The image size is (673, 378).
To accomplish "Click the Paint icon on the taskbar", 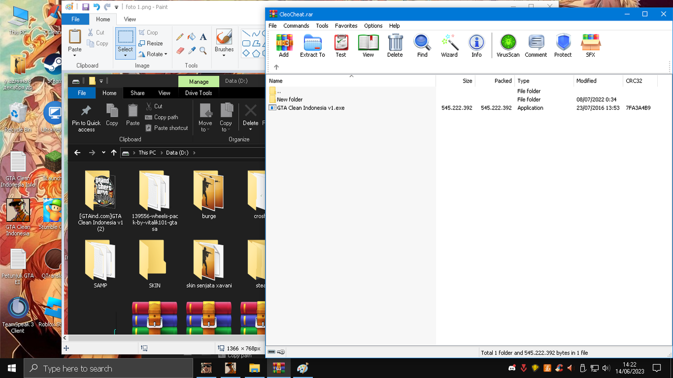I will [303, 368].
